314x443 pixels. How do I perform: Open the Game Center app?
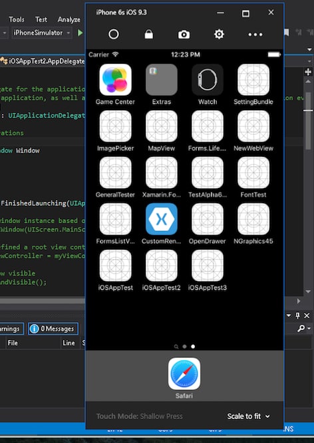(x=115, y=80)
